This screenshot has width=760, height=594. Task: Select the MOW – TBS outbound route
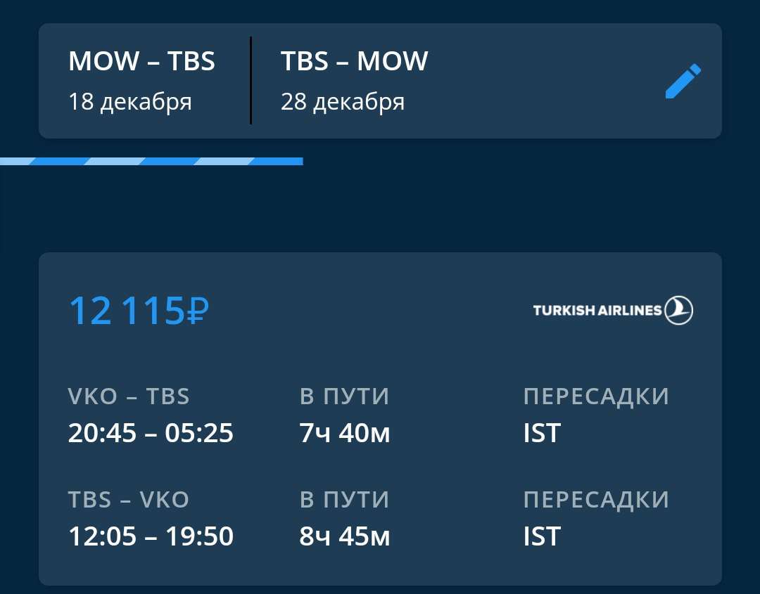click(x=141, y=62)
